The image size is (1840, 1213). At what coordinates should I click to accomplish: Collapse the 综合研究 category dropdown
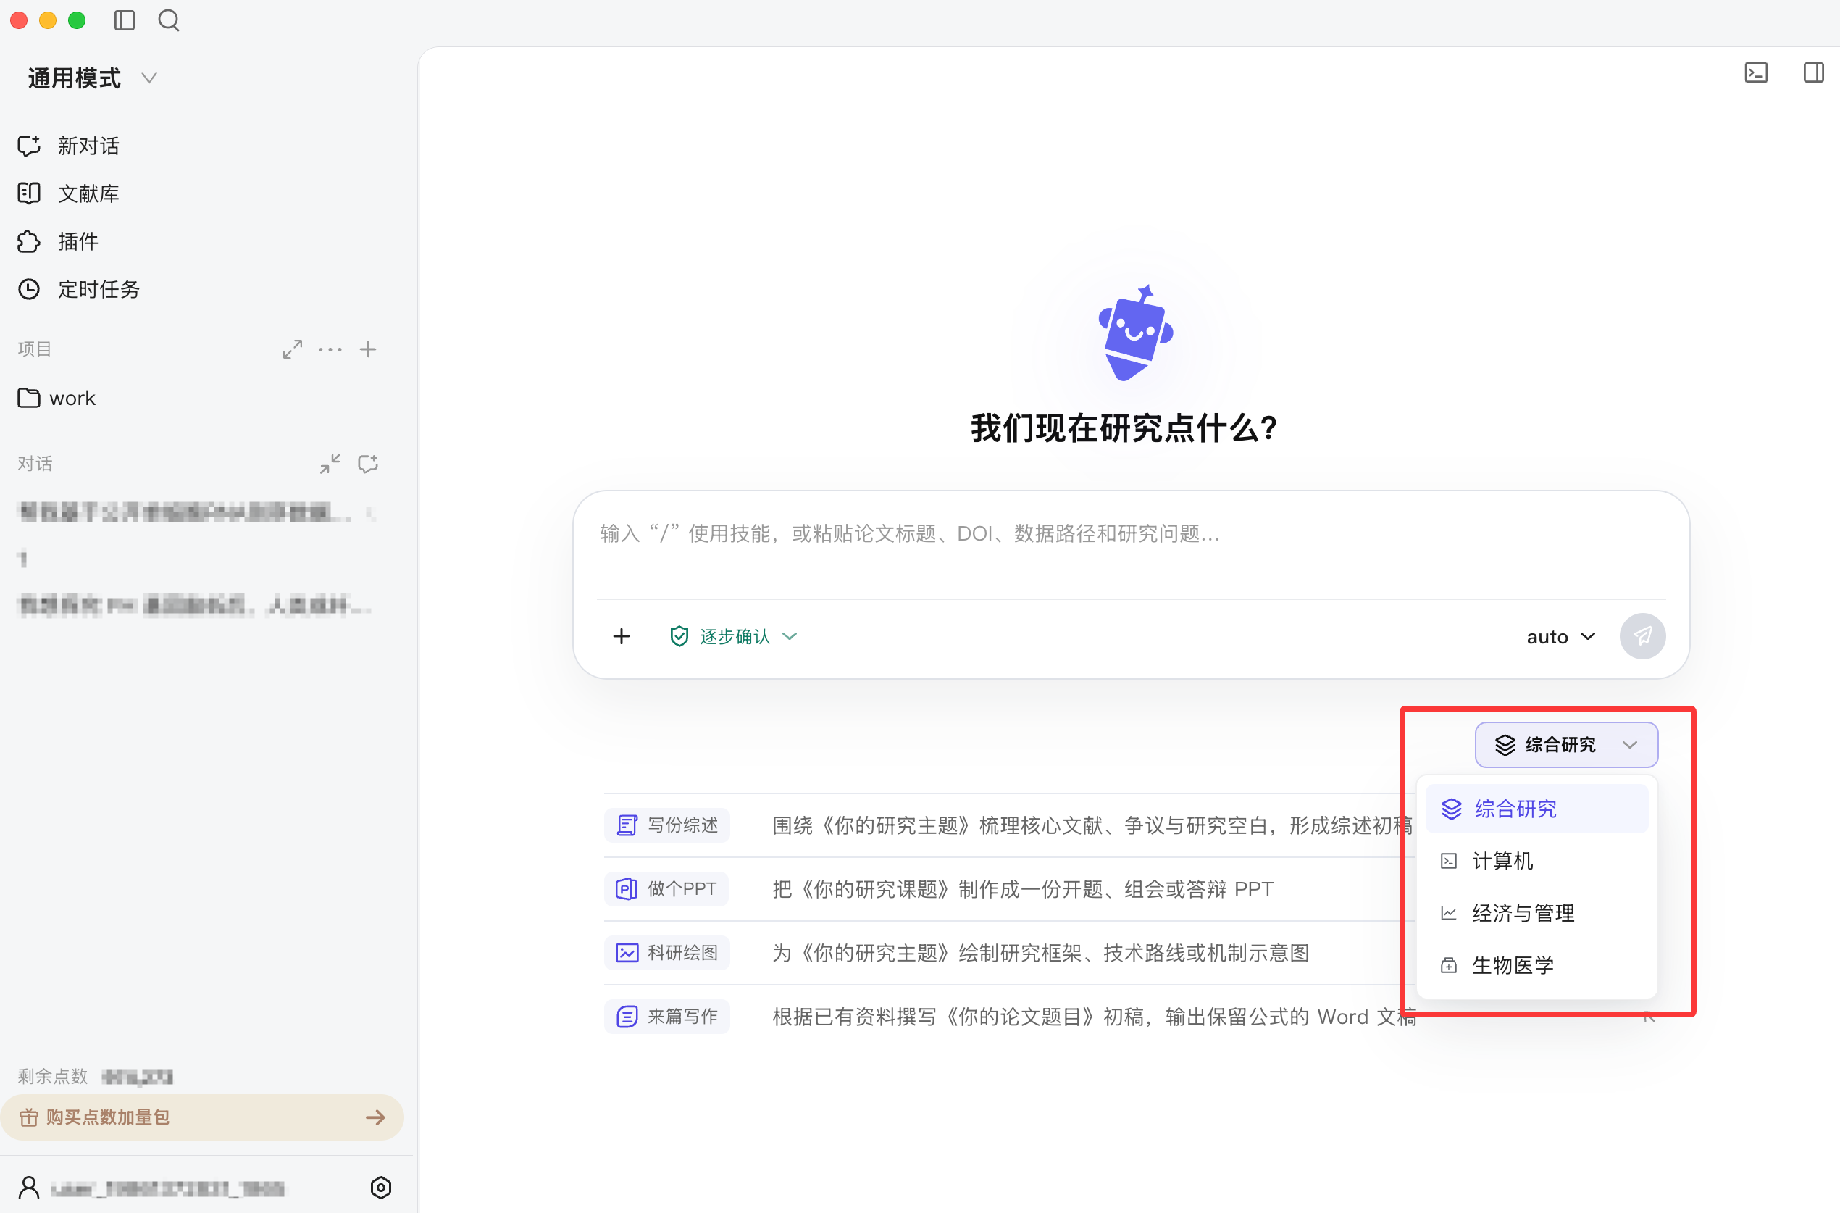[1565, 745]
